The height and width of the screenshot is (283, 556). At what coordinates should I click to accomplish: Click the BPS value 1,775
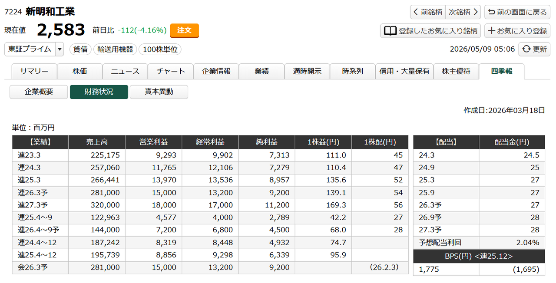click(429, 270)
